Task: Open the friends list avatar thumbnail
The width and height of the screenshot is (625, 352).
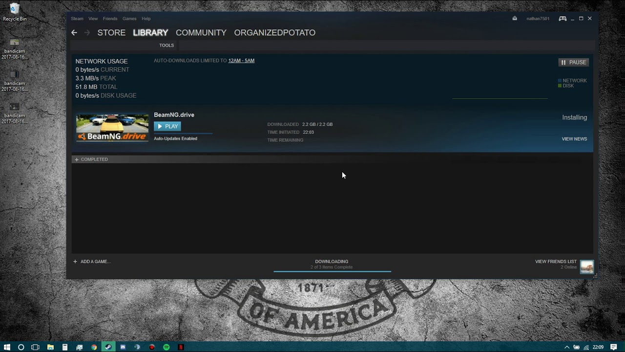Action: [x=587, y=267]
